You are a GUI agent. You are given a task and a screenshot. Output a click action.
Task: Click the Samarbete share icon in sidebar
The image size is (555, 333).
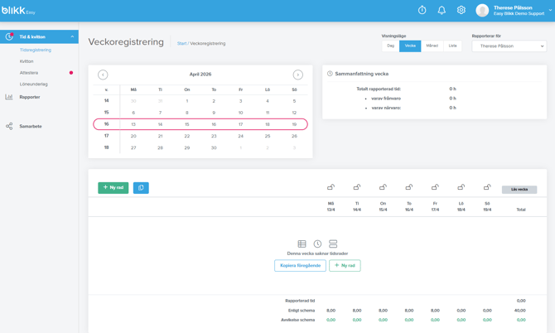tap(9, 127)
